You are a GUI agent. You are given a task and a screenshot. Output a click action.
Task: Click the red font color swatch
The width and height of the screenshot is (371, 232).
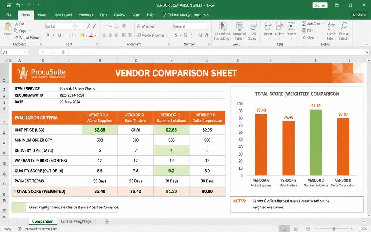click(91, 35)
